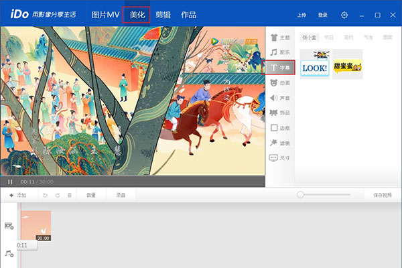Click the video preview progress bar

(x=133, y=176)
